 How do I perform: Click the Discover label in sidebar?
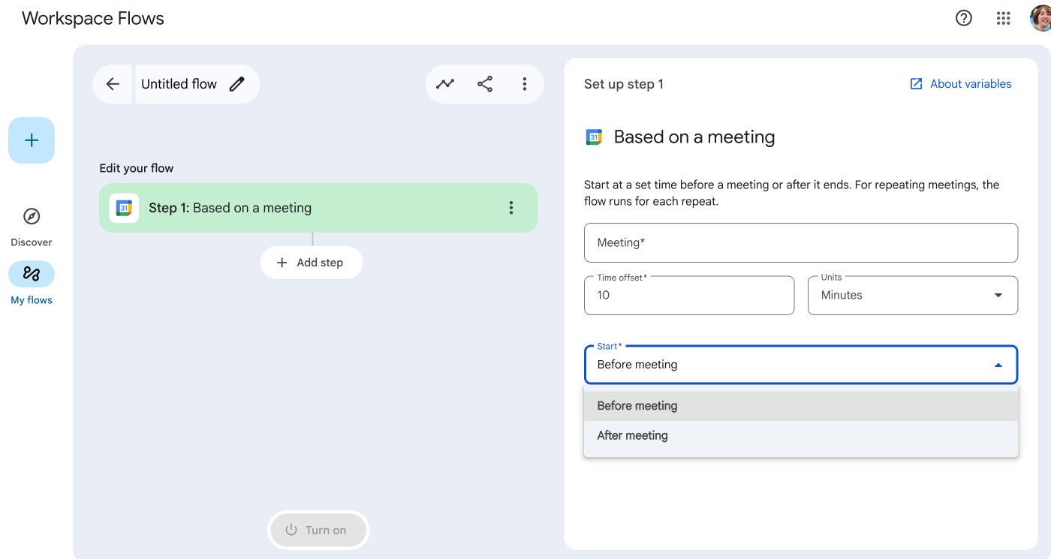[32, 242]
